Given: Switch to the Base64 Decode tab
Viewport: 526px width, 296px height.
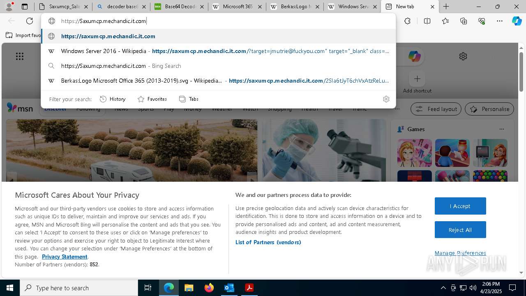Looking at the screenshot, I should (179, 7).
